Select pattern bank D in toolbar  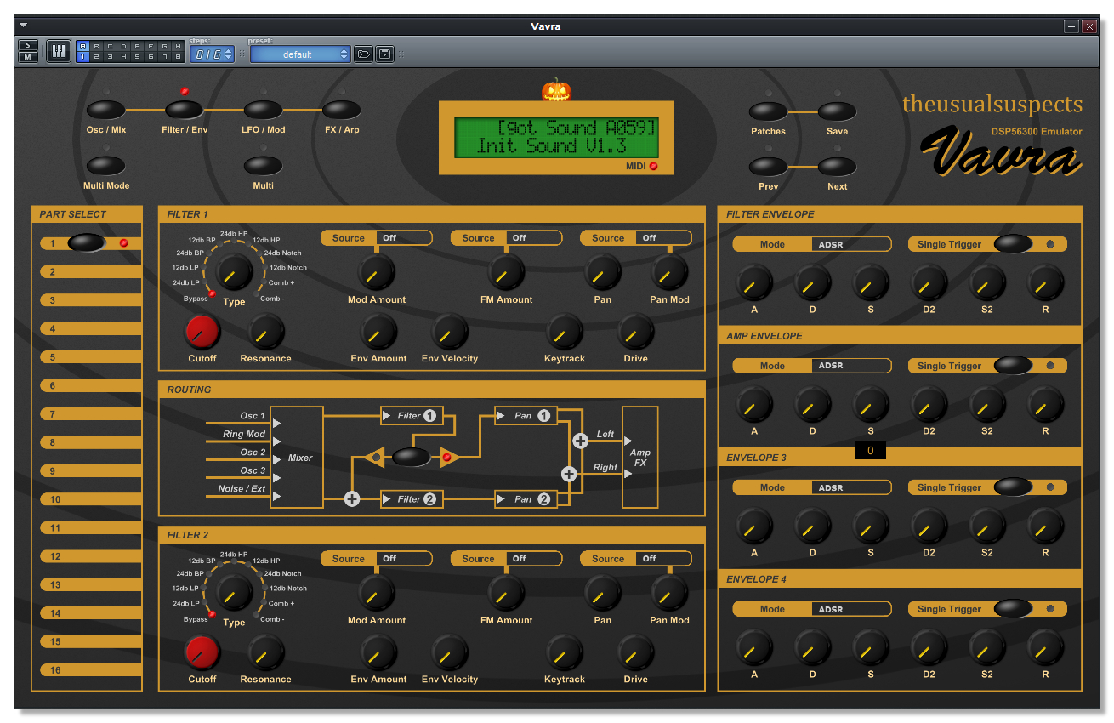pos(123,46)
